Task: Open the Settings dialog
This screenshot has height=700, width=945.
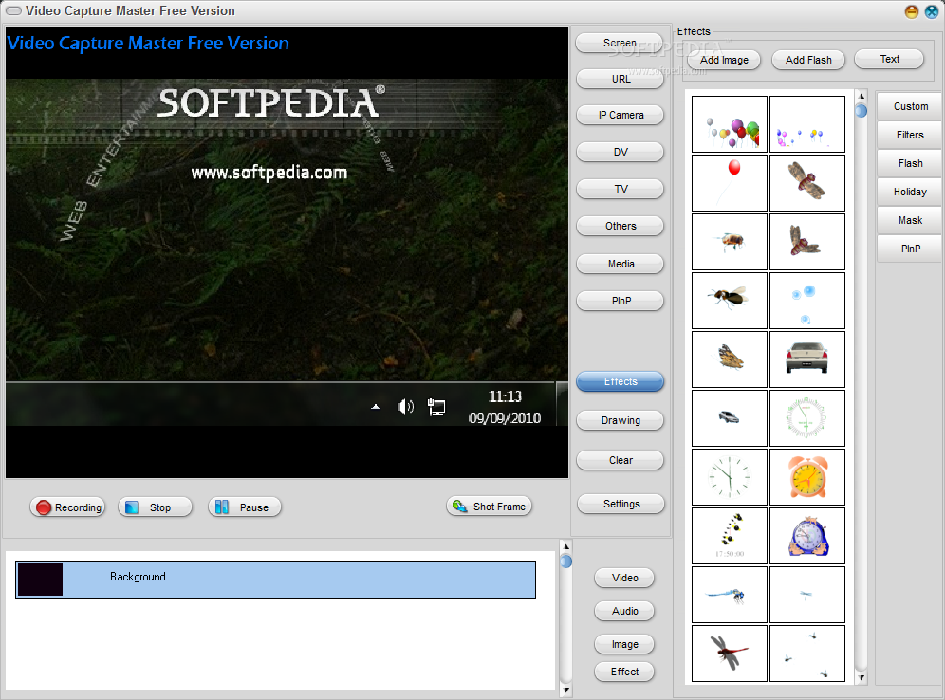Action: click(621, 504)
